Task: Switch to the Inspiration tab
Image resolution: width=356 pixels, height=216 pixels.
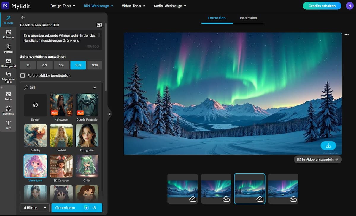Action: pyautogui.click(x=248, y=18)
